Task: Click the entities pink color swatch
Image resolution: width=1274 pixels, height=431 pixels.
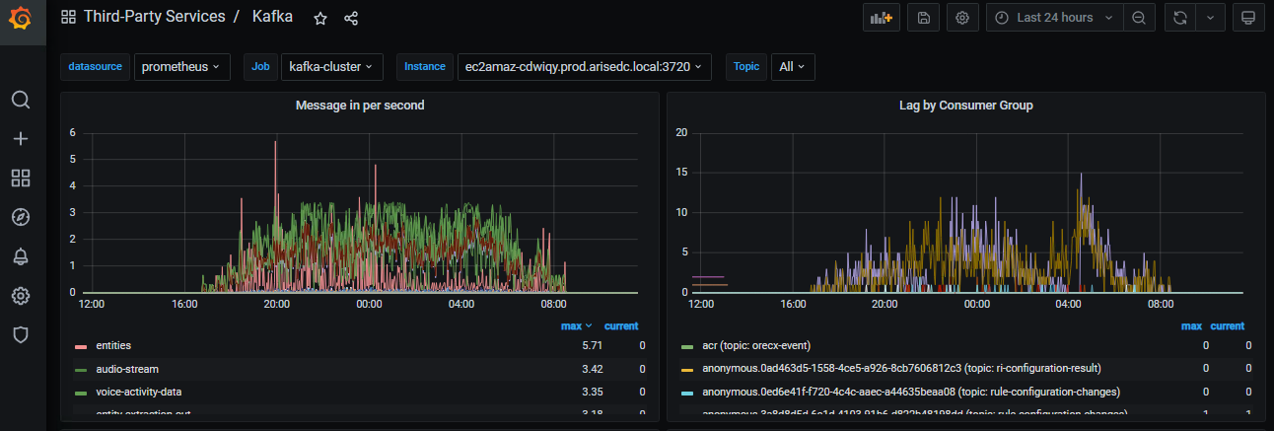Action: (x=82, y=346)
